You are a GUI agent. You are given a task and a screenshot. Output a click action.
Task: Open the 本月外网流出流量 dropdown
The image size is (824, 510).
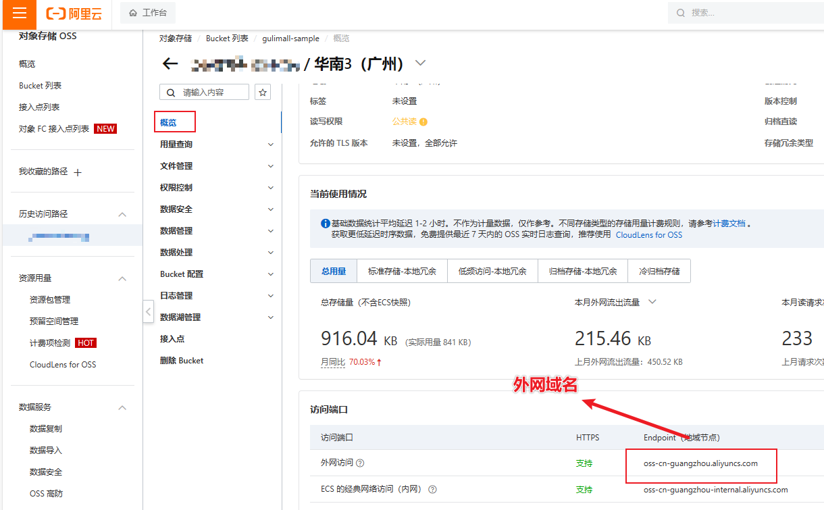pyautogui.click(x=652, y=303)
